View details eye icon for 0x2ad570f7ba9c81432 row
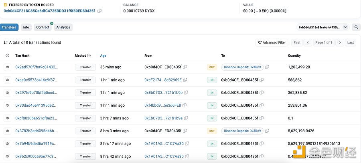The width and height of the screenshot is (361, 163). point(7,67)
